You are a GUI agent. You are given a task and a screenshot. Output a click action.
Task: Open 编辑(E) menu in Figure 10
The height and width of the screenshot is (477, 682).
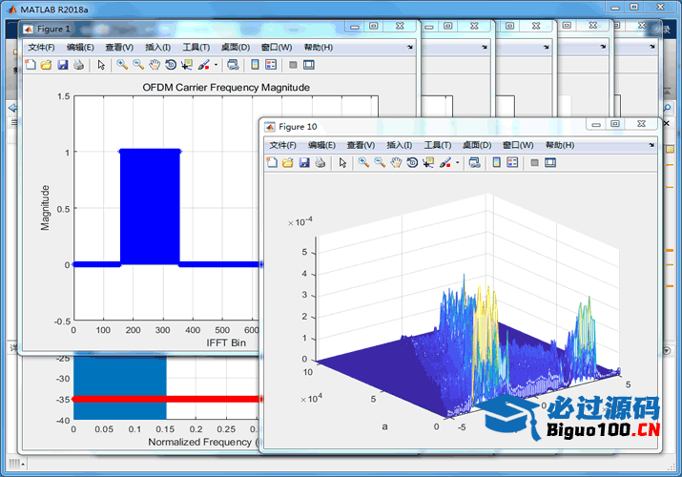click(321, 145)
